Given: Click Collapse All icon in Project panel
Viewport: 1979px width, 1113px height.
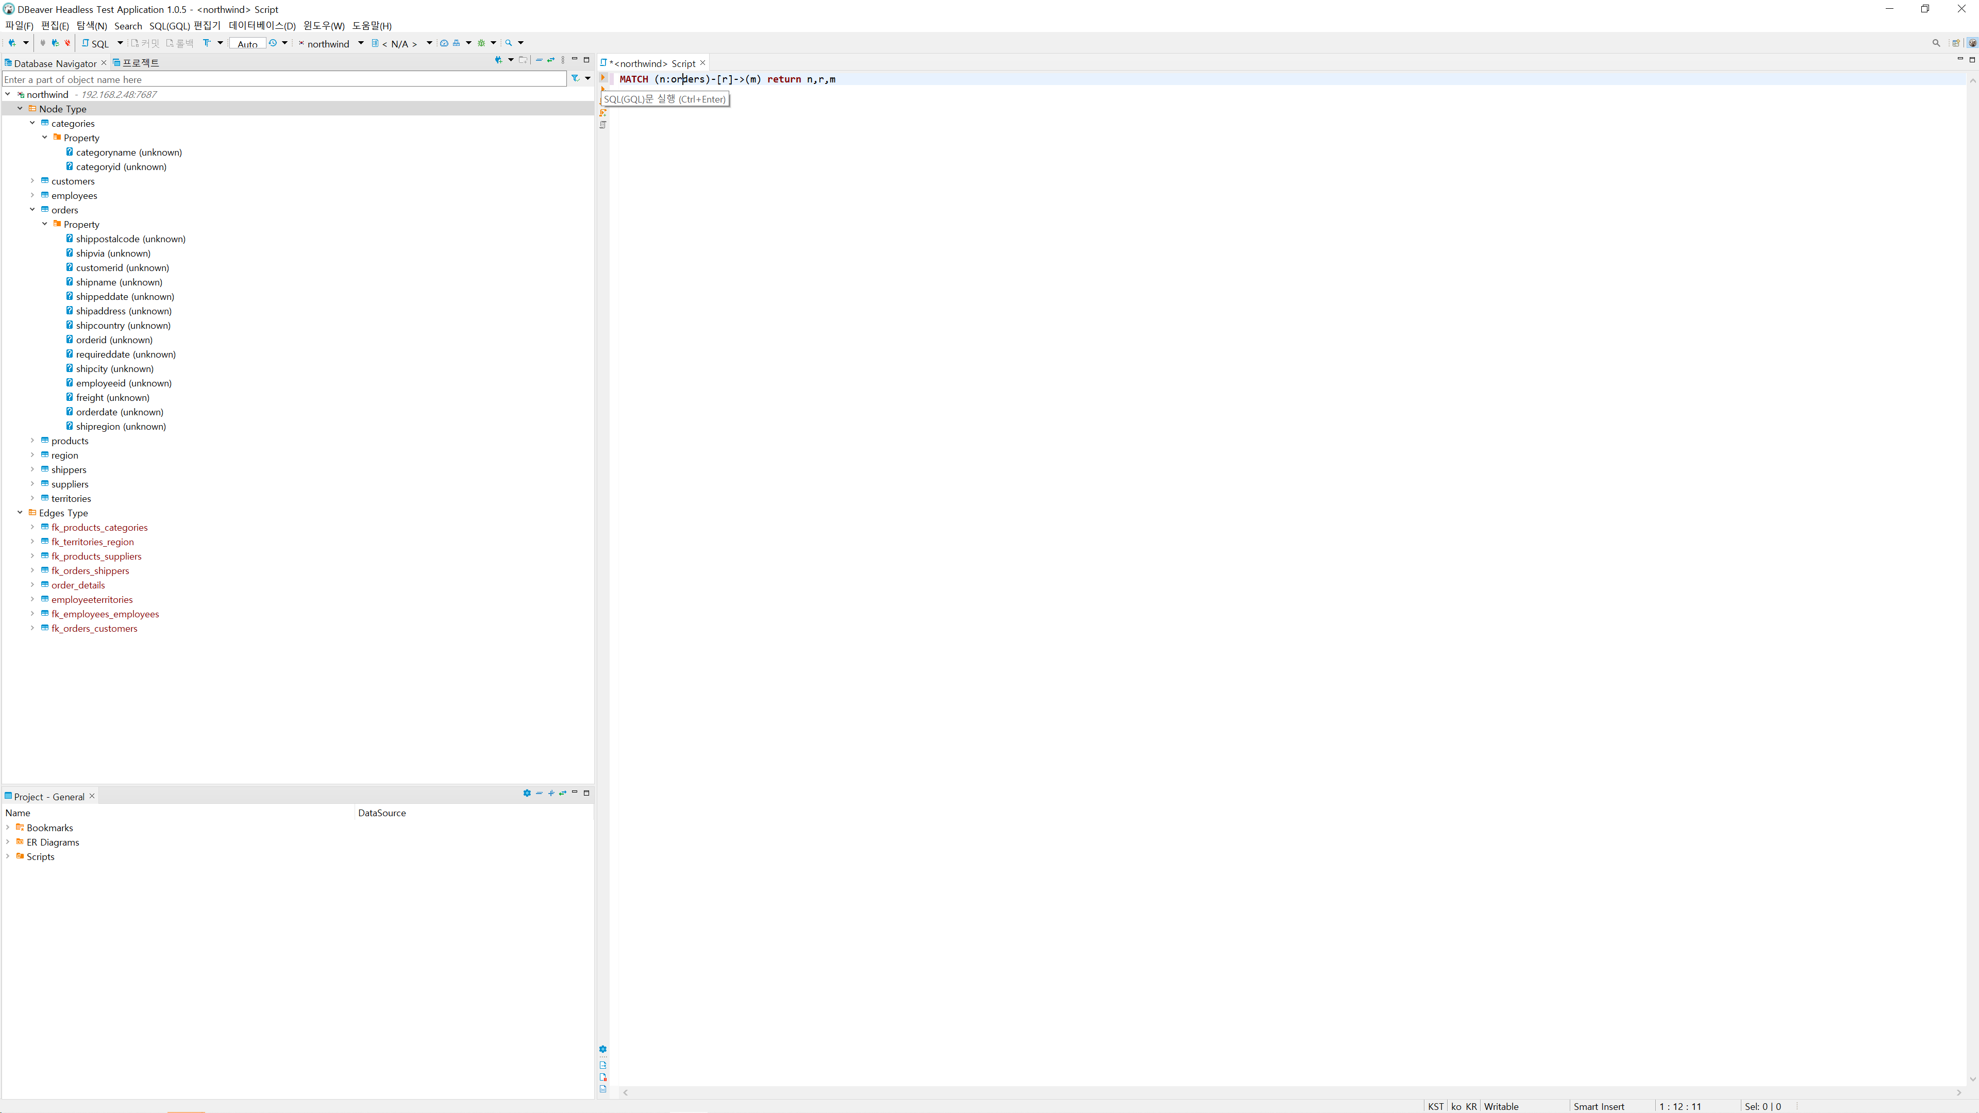Looking at the screenshot, I should point(539,792).
